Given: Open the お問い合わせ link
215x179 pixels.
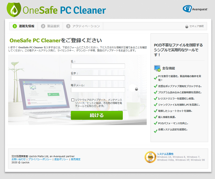Looking at the screenshot, I should pos(19,159).
